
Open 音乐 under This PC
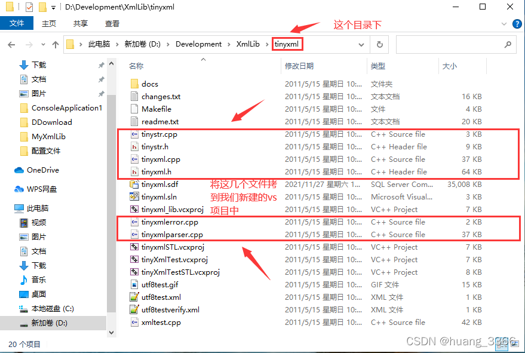click(x=32, y=280)
